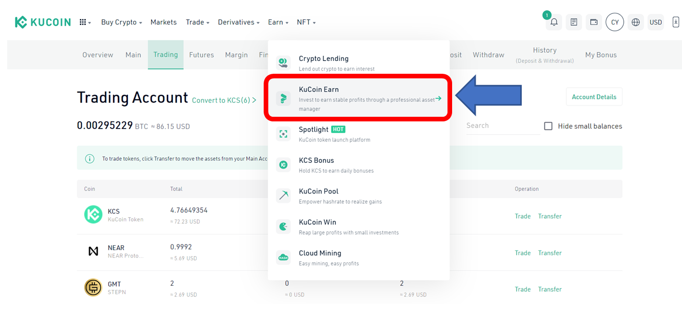This screenshot has height=315, width=682.
Task: Click the info icon in notice banner
Action: pyautogui.click(x=90, y=159)
